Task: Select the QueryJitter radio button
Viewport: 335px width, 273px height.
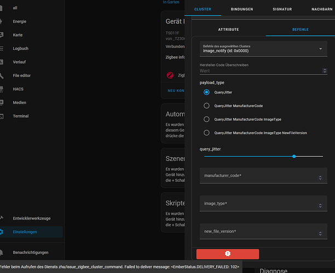Action: pos(206,92)
